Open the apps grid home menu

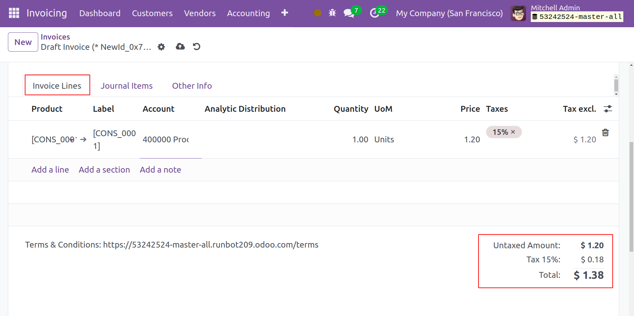tap(14, 13)
